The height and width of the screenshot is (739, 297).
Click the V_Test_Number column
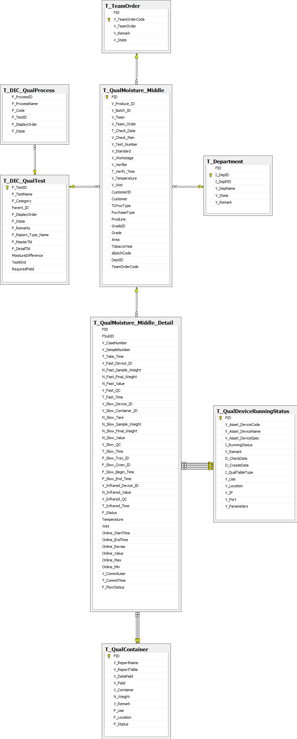click(x=136, y=144)
